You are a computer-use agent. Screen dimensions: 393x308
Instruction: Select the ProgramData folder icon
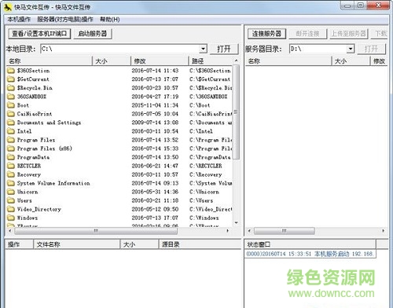coord(11,157)
